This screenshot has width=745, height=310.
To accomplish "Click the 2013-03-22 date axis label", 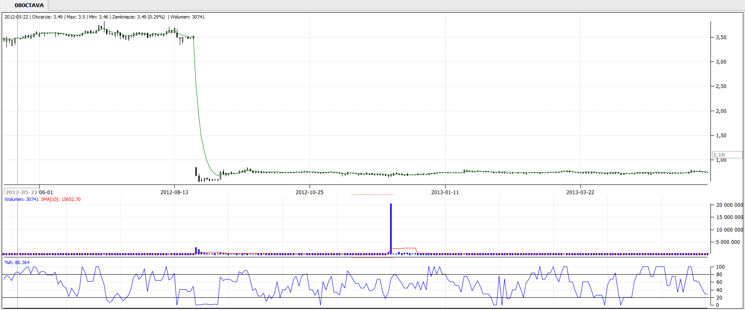I will click(x=580, y=192).
